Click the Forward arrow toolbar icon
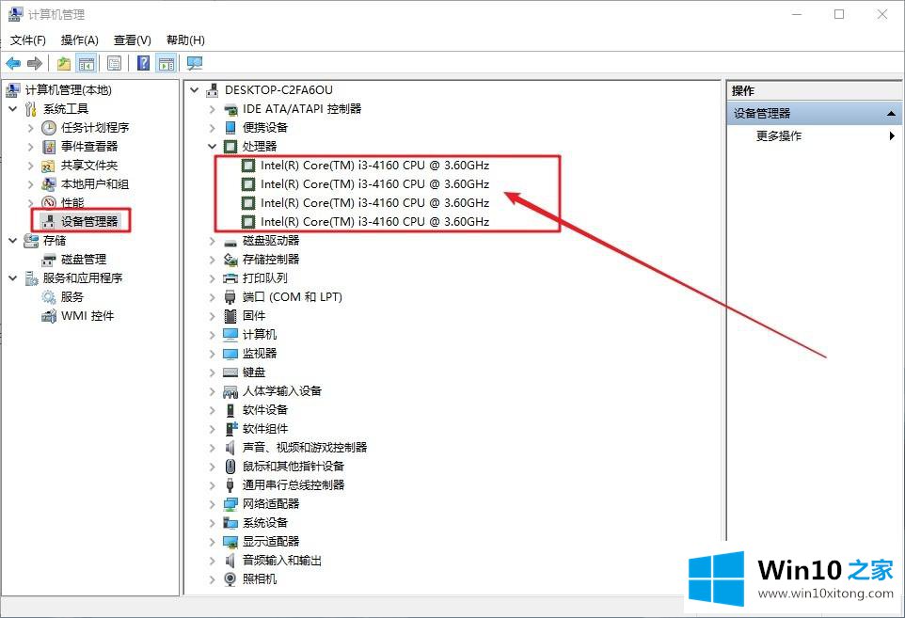This screenshot has height=618, width=905. pyautogui.click(x=35, y=63)
